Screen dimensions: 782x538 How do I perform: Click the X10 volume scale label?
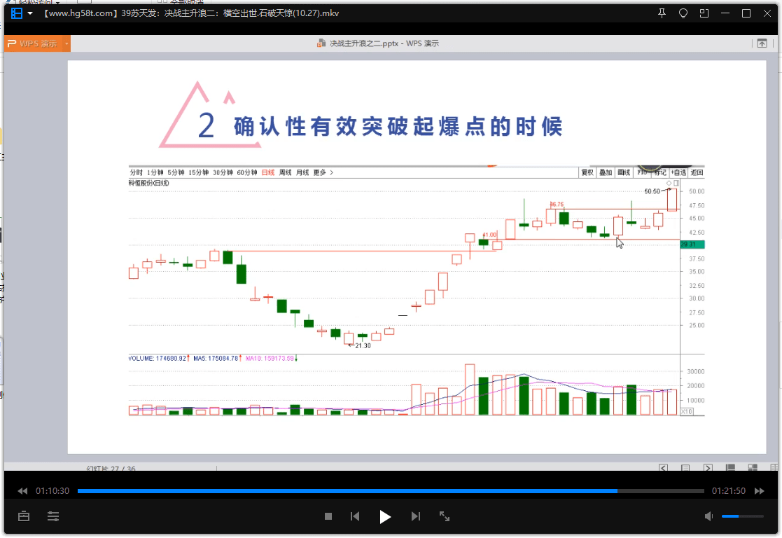coord(687,412)
